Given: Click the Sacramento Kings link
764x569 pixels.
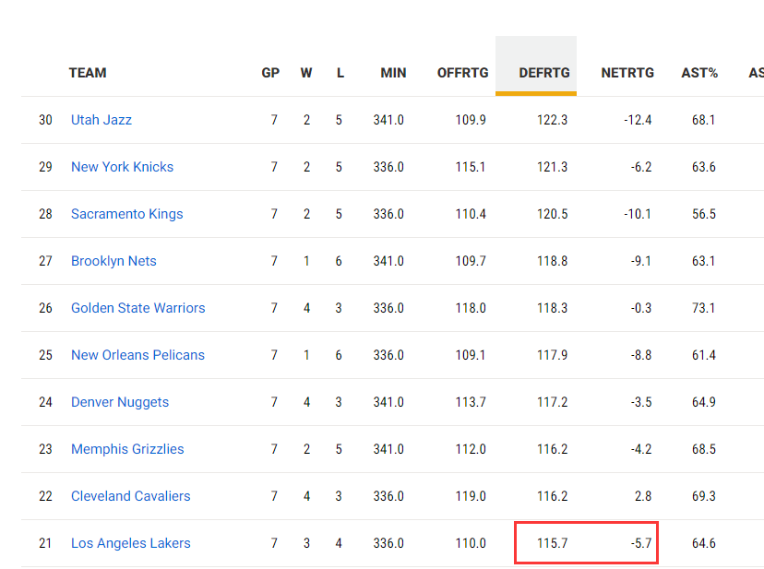Looking at the screenshot, I should coord(126,214).
